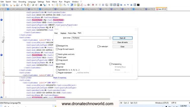Toggle the indent guide toolbar icon

(72, 5)
